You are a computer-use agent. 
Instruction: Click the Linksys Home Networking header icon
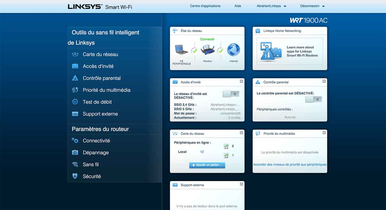[x=258, y=31]
